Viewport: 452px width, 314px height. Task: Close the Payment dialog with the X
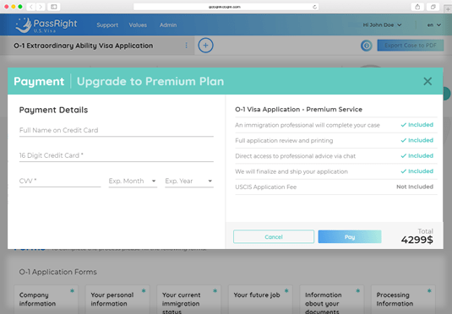tap(427, 81)
